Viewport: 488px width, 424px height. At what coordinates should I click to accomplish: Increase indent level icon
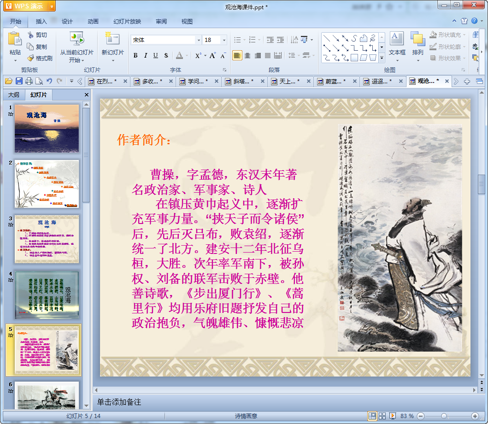pos(281,40)
